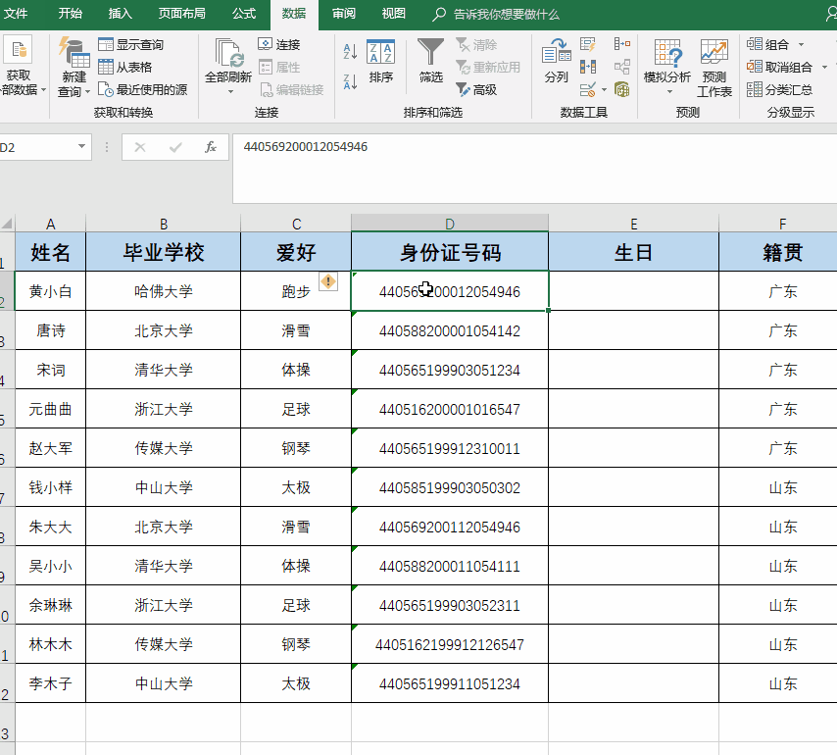Click the error warning indicator beside cell D2
Image resolution: width=837 pixels, height=755 pixels.
pyautogui.click(x=328, y=281)
